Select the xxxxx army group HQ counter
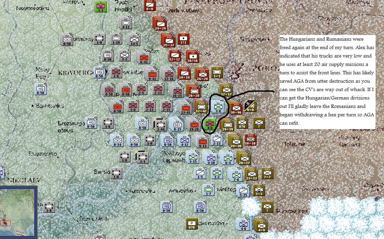Viewport: 384px width, 239px height. (99, 73)
